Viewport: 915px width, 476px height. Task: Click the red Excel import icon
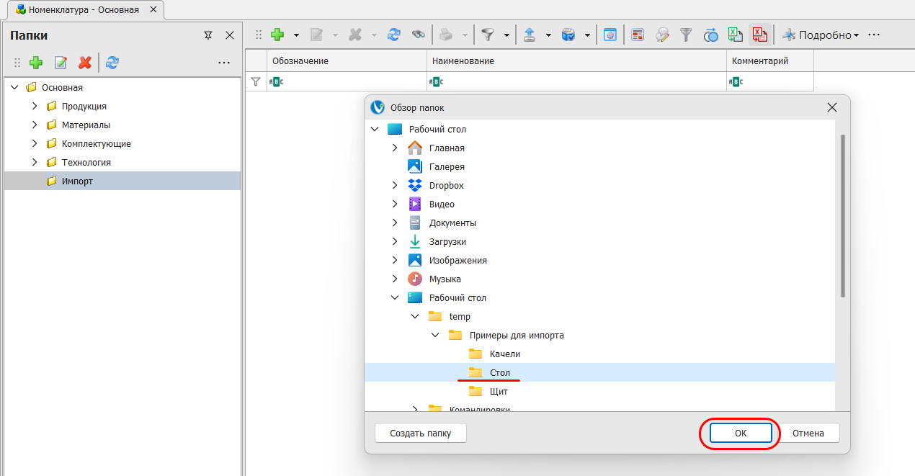coord(759,35)
